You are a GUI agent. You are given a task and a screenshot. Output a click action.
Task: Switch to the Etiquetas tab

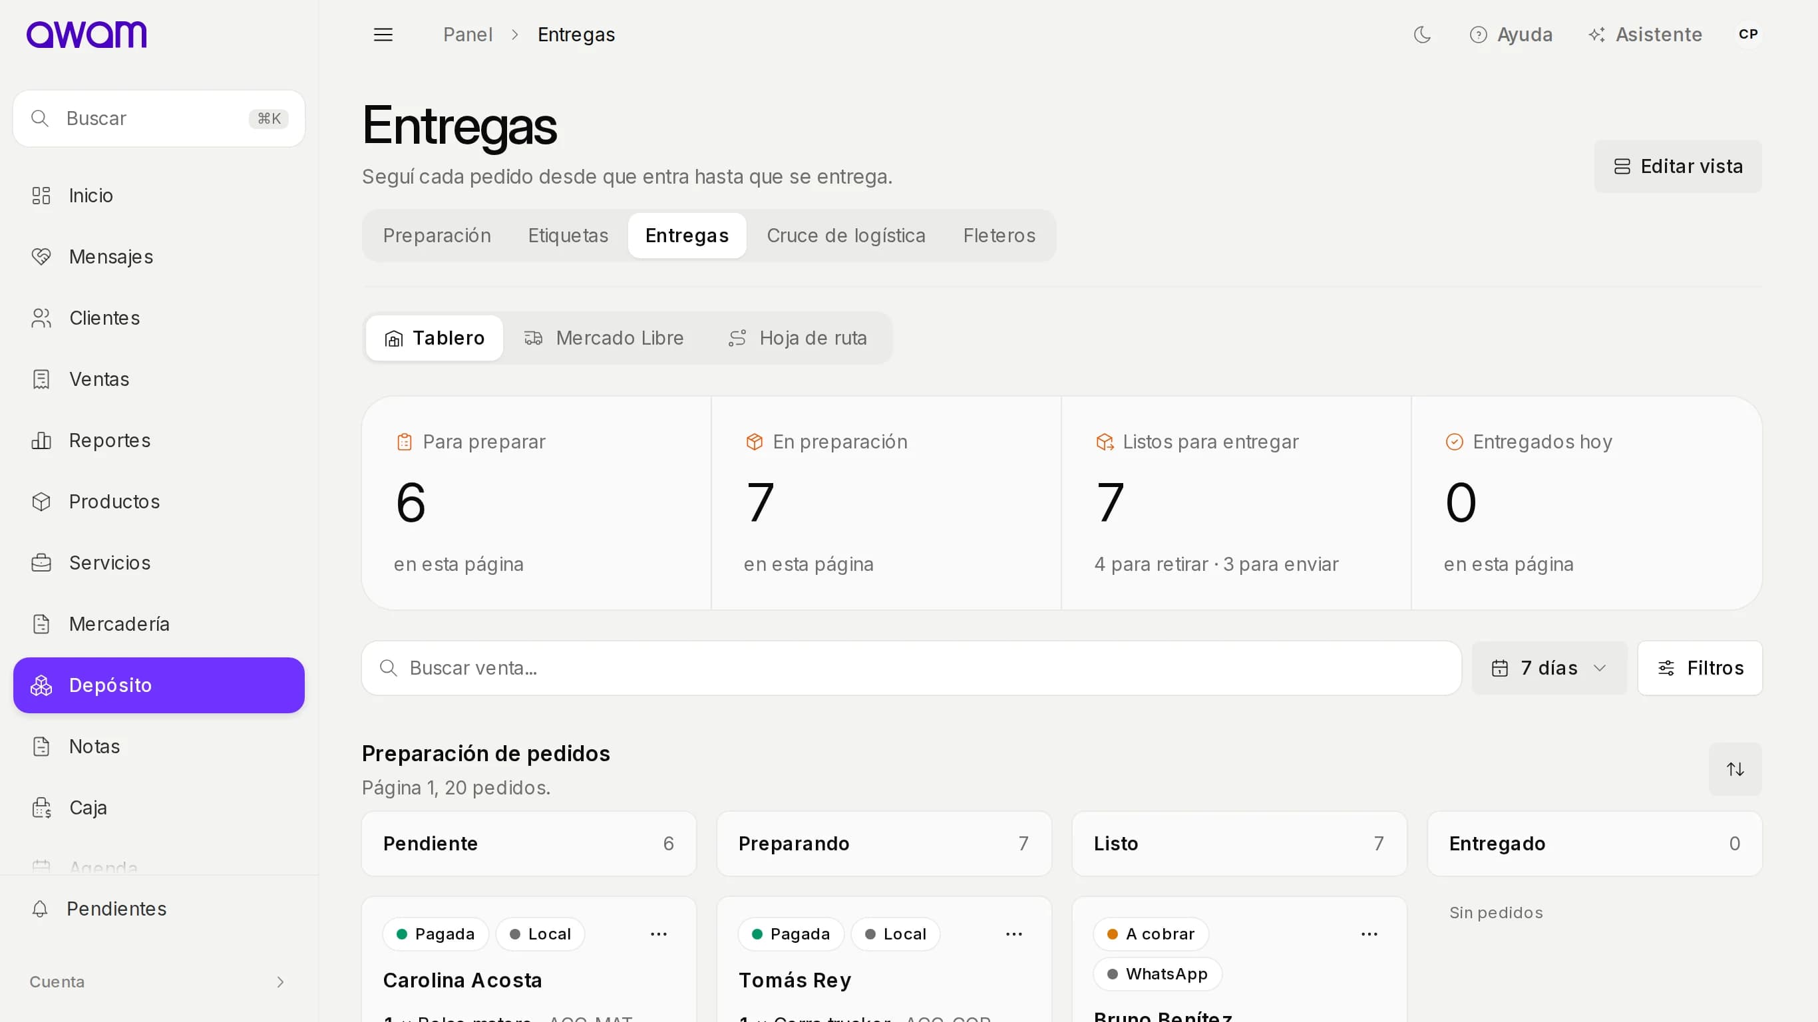(568, 235)
